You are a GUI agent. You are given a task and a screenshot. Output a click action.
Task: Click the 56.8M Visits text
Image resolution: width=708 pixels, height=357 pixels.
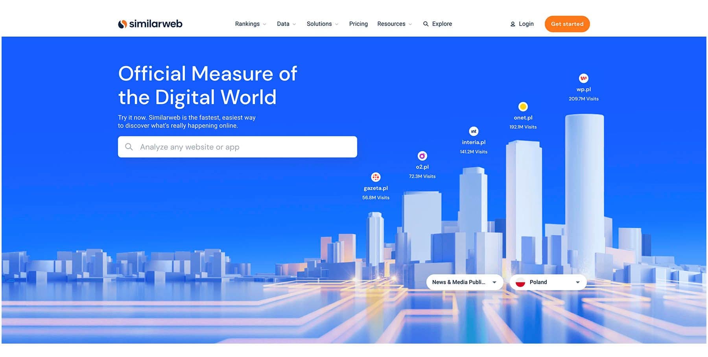(x=376, y=198)
